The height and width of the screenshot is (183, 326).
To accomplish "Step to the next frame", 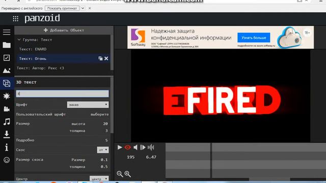I will [143, 147].
